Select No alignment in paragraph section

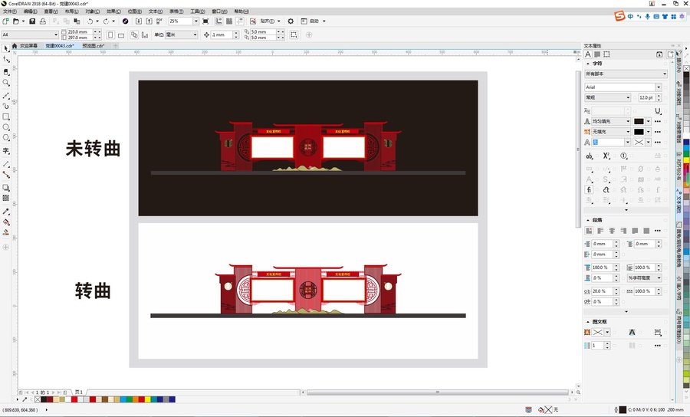coord(589,231)
